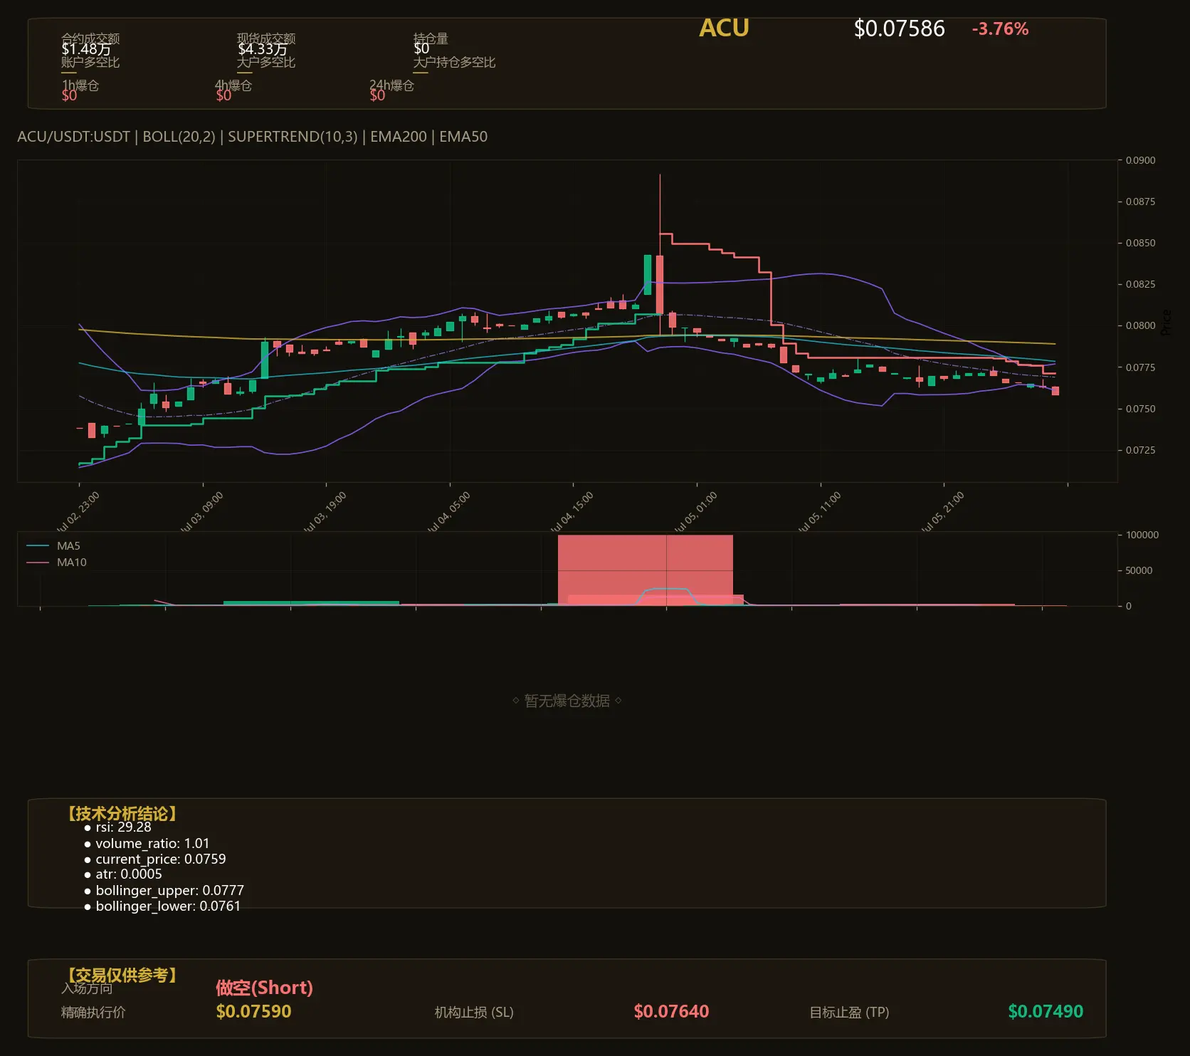The width and height of the screenshot is (1190, 1056).
Task: Click the 4h爆仓 label
Action: [x=233, y=85]
